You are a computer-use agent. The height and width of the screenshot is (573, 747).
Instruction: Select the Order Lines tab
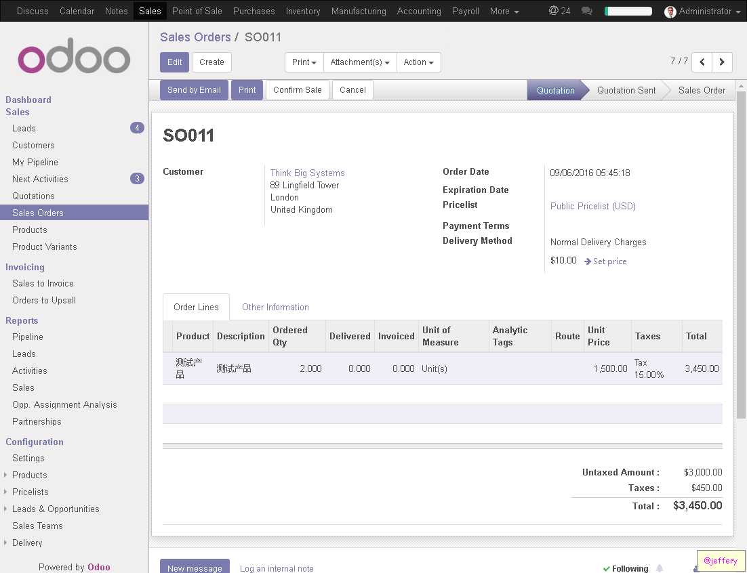pos(196,307)
